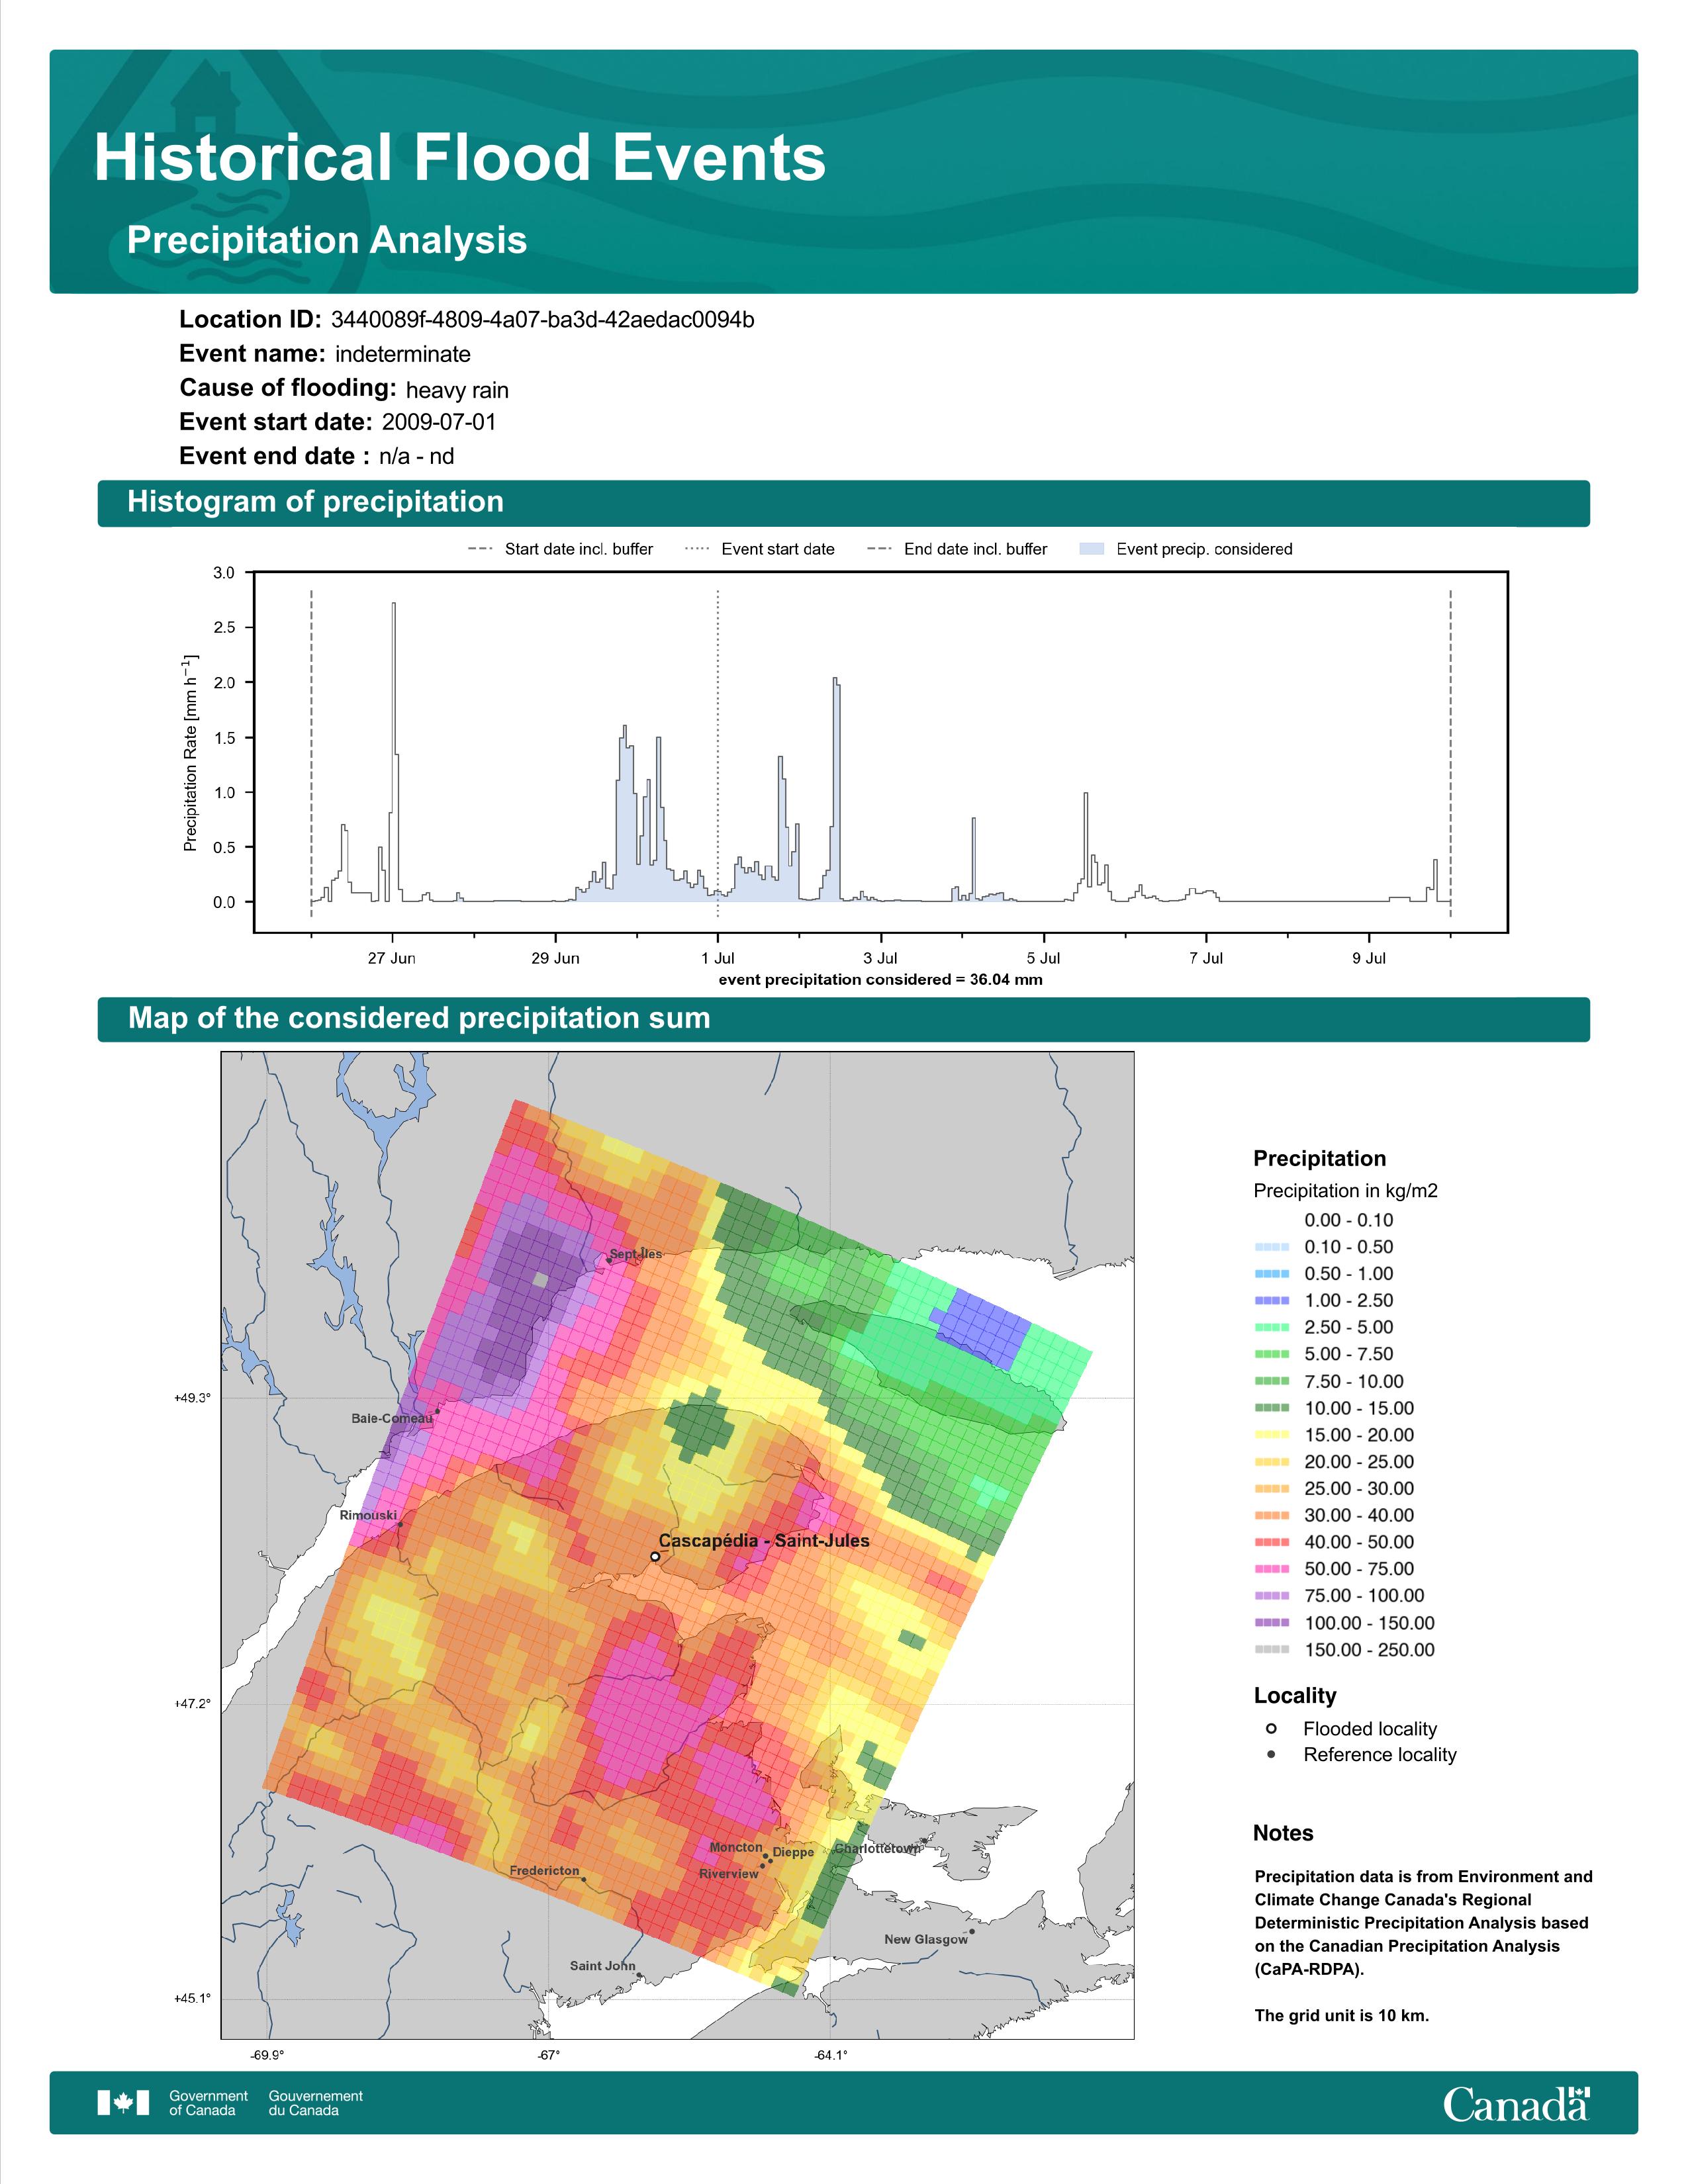The width and height of the screenshot is (1688, 2184).
Task: Click the Reference locality legend dot
Action: click(x=1271, y=1754)
